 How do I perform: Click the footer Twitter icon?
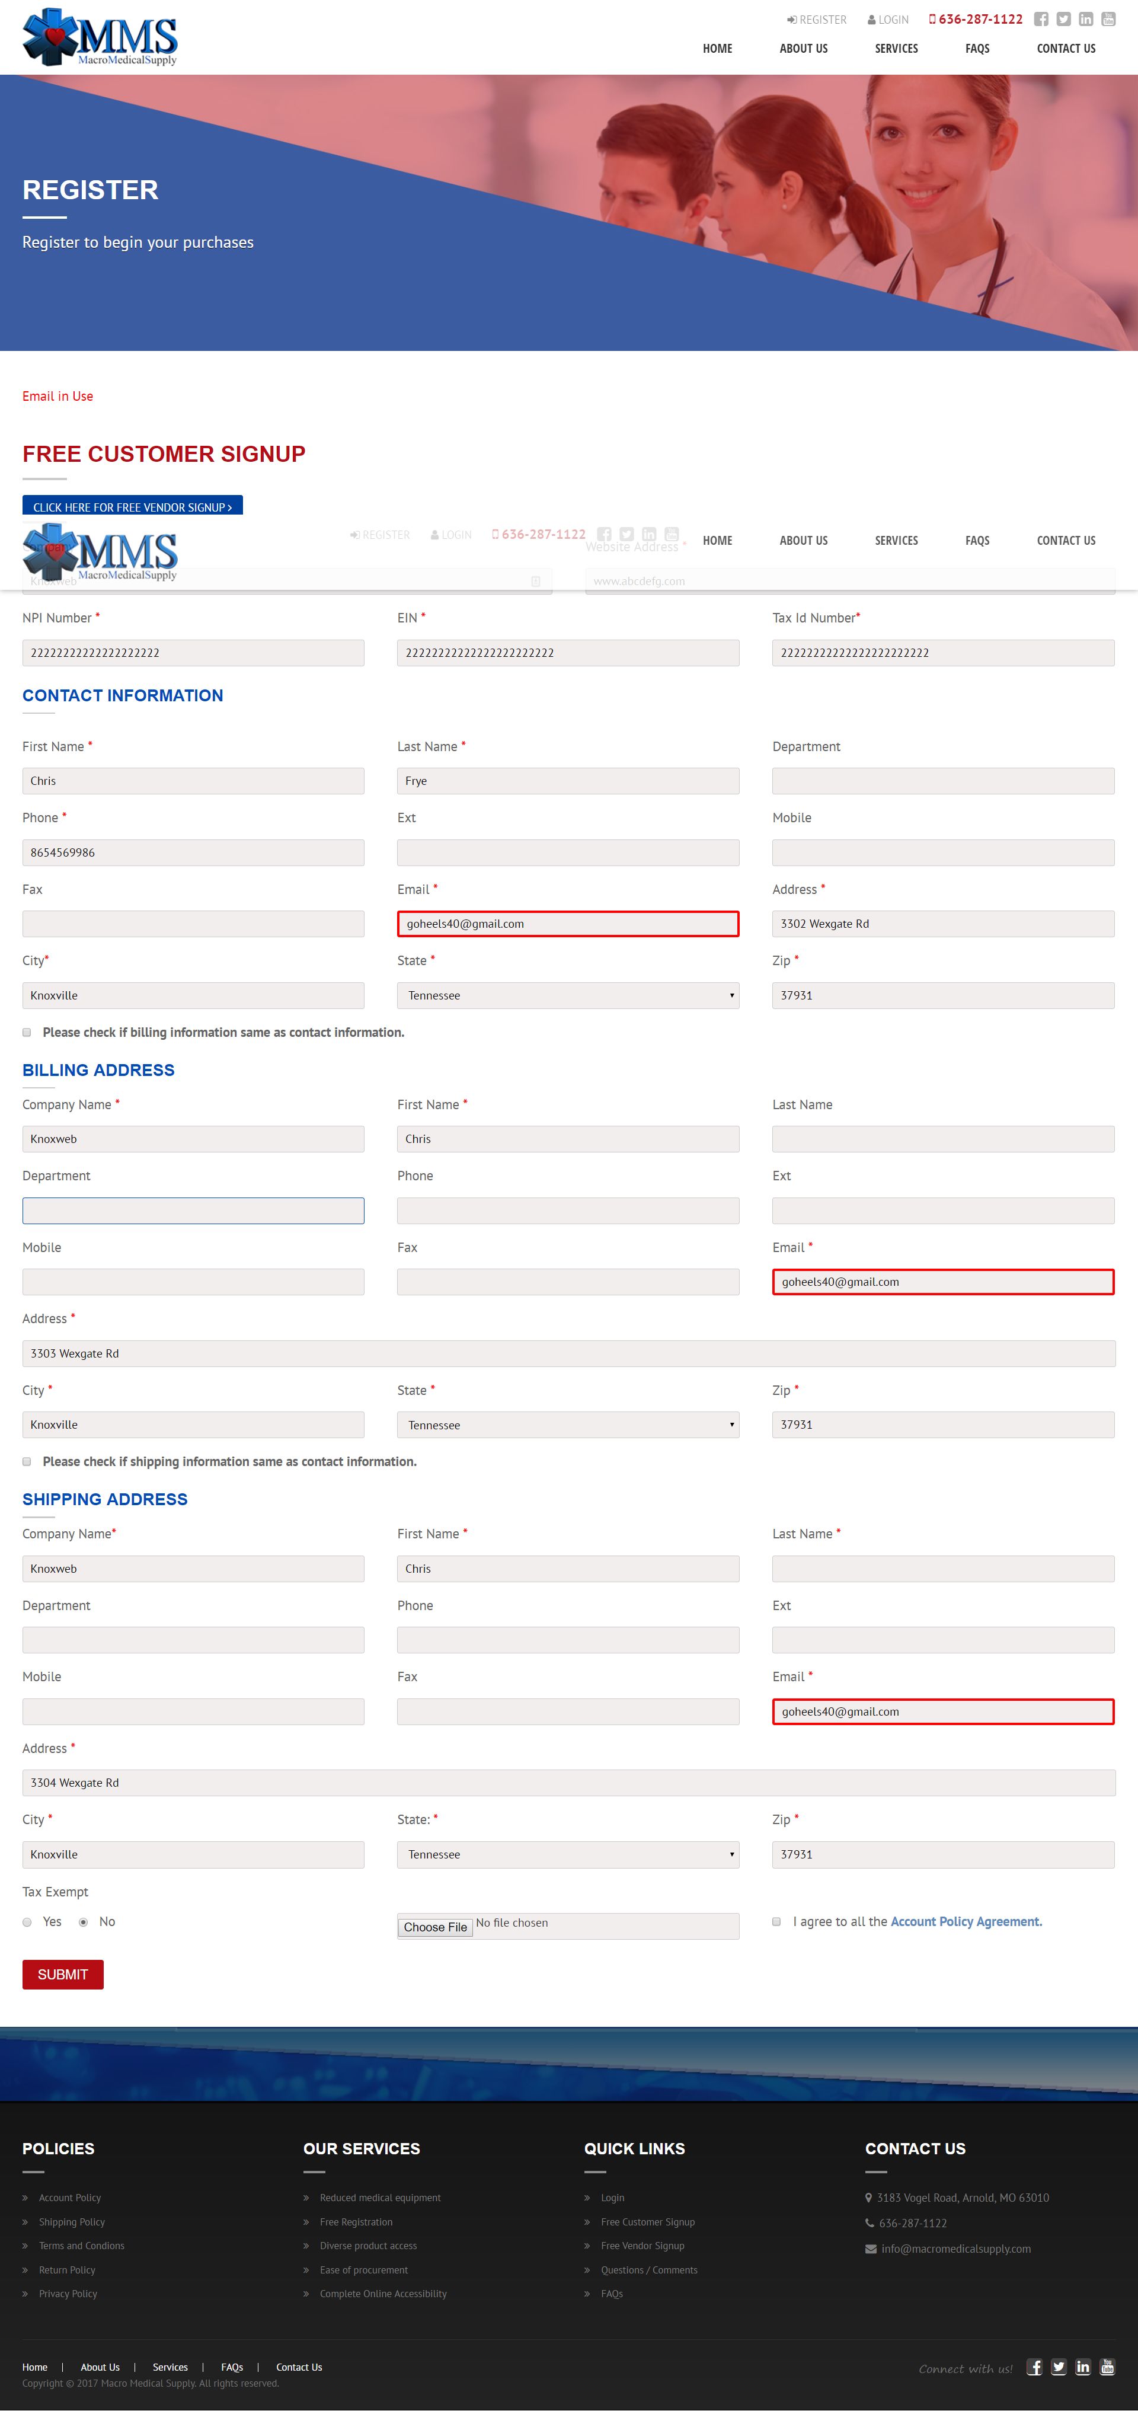[x=1059, y=2367]
